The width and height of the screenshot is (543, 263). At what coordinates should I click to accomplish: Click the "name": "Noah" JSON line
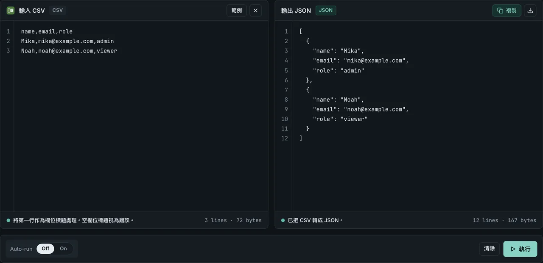(339, 100)
